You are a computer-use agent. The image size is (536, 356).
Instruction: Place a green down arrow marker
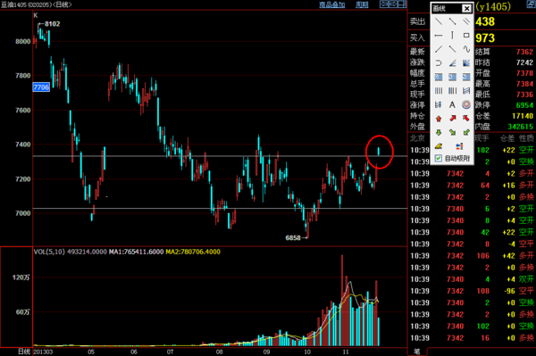point(439,132)
